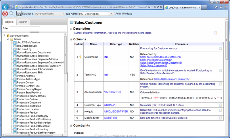Collapse the Constraints section
The image size is (230, 138).
click(x=71, y=126)
